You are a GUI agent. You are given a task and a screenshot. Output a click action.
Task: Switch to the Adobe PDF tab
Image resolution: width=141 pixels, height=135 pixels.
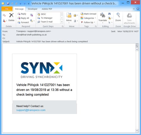[x=47, y=9]
